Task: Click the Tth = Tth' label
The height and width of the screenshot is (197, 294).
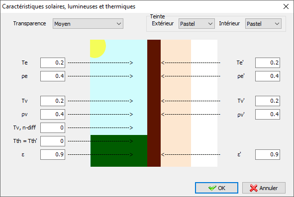Action: click(x=25, y=141)
